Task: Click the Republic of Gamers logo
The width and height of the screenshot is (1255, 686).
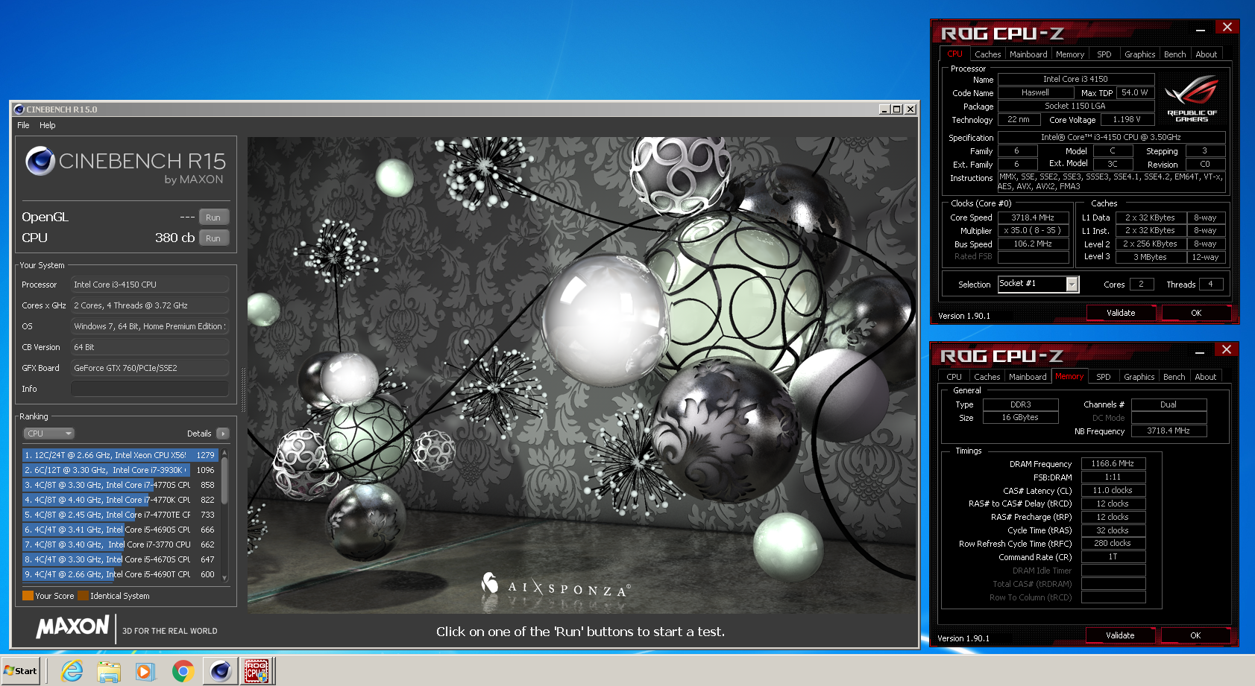Action: (1192, 98)
